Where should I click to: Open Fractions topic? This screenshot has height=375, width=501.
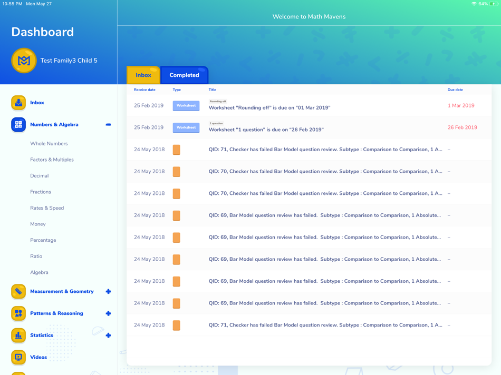coord(41,192)
